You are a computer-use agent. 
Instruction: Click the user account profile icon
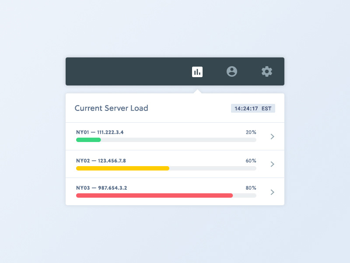(x=232, y=71)
